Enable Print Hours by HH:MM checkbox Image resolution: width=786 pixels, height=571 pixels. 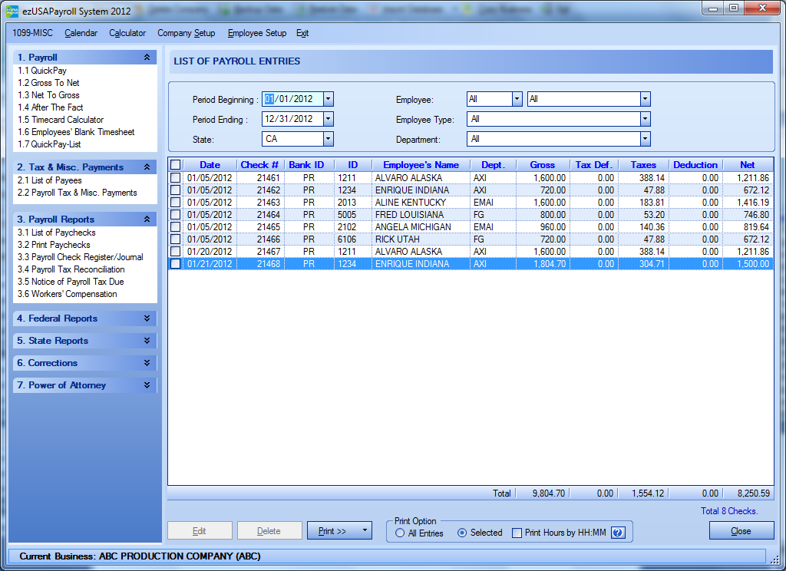point(517,533)
